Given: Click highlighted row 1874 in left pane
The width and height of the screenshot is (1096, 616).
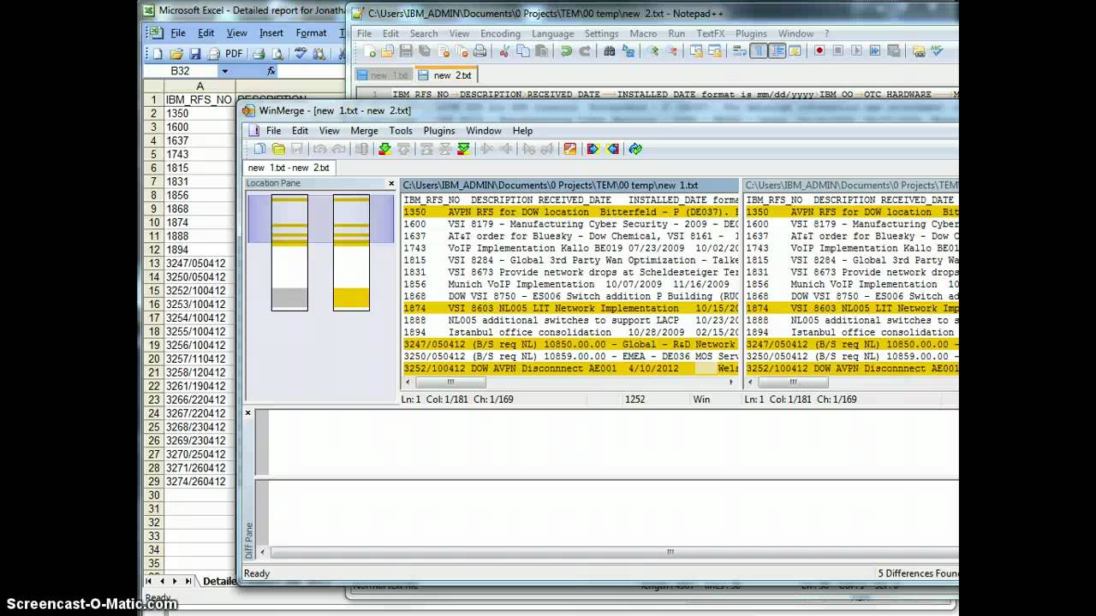Looking at the screenshot, I should tap(569, 308).
